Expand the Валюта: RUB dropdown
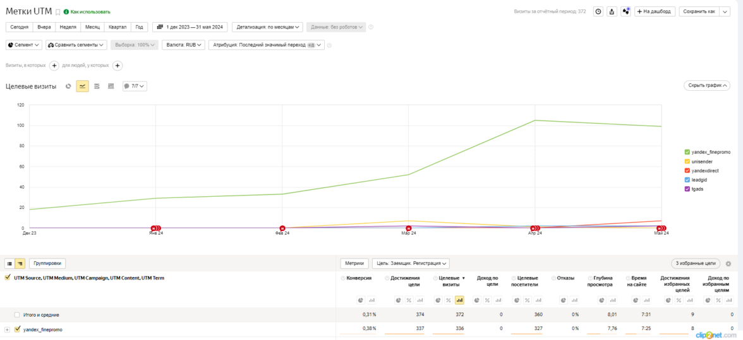The width and height of the screenshot is (743, 340). (x=183, y=45)
